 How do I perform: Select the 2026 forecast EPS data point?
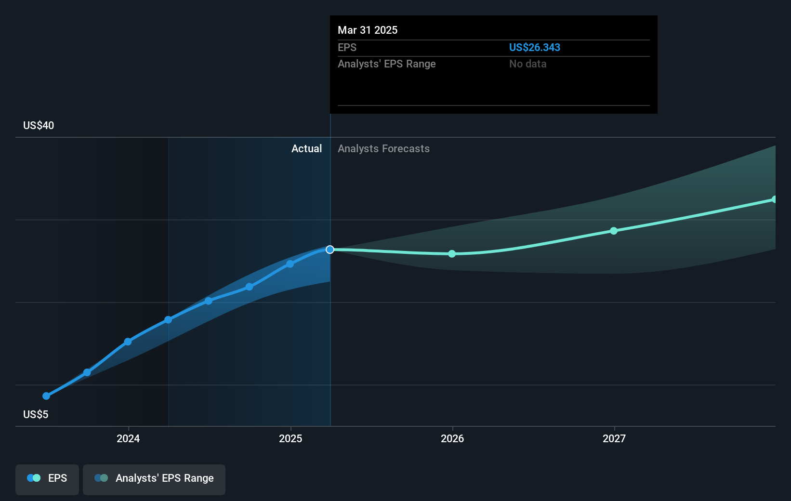click(452, 254)
